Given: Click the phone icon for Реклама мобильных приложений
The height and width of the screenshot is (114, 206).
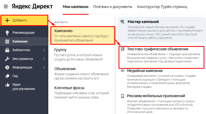Looking at the screenshot, I should point(123,96).
